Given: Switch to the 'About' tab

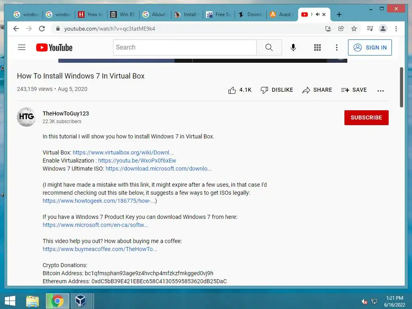Looking at the screenshot, I should (x=155, y=14).
